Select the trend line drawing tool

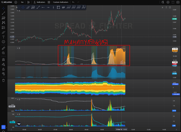tap(3, 13)
